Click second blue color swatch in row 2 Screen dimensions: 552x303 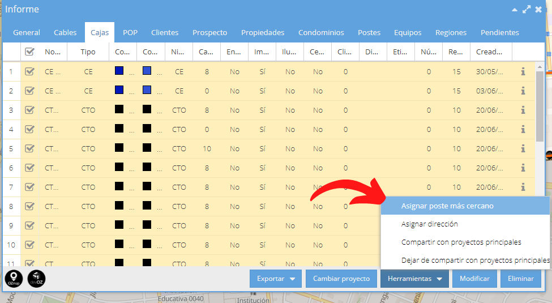(x=147, y=90)
